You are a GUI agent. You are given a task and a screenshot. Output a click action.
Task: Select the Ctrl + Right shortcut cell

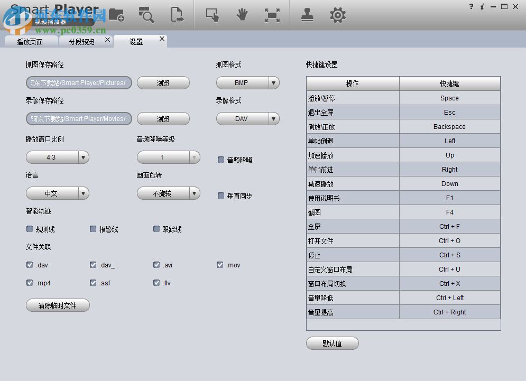[x=449, y=312]
